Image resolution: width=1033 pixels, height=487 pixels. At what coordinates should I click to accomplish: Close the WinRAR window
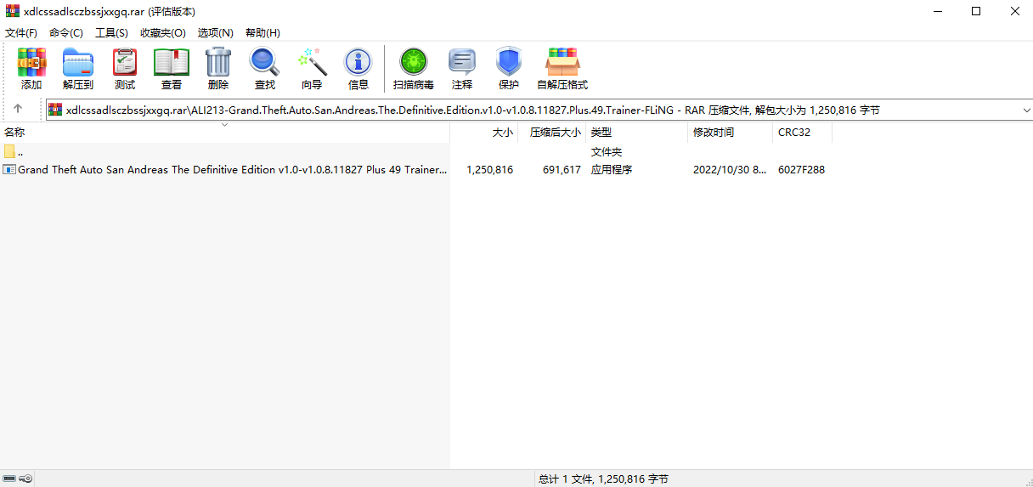pyautogui.click(x=1014, y=11)
